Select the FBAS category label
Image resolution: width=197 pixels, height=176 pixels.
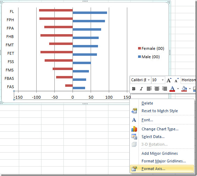point(9,78)
